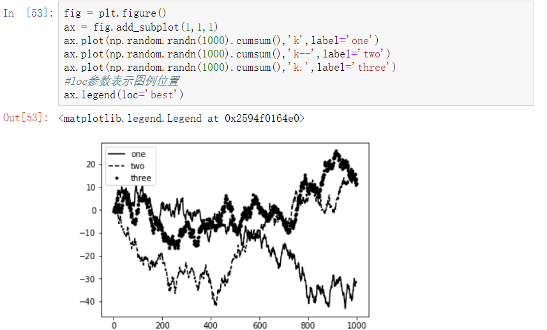Click the x-axis tick label 1000
The width and height of the screenshot is (547, 330).
click(x=357, y=325)
